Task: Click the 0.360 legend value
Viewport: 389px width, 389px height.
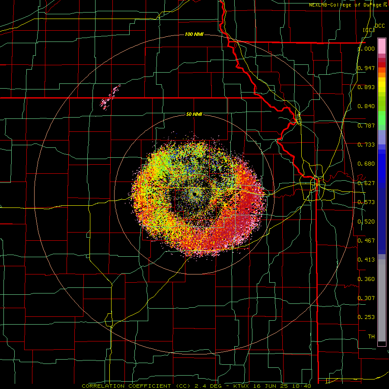Action: (366, 279)
